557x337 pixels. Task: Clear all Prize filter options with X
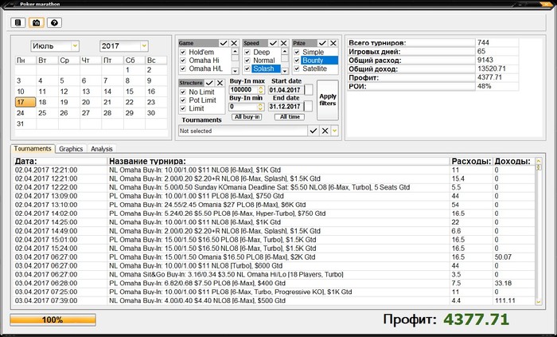pos(333,43)
